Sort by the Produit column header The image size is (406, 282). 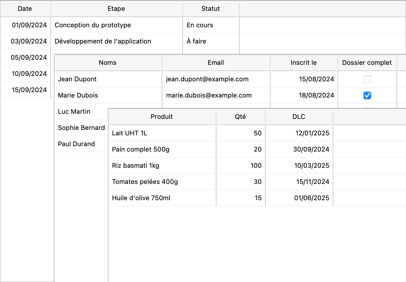[162, 117]
